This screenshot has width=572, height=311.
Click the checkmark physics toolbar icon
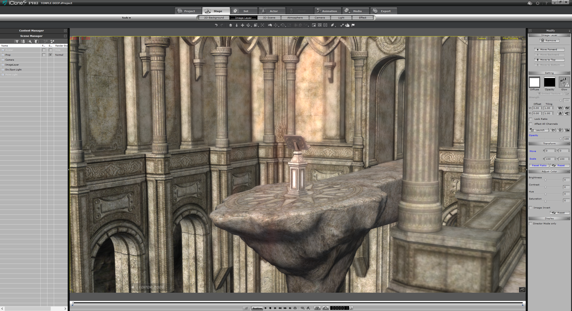tap(342, 25)
